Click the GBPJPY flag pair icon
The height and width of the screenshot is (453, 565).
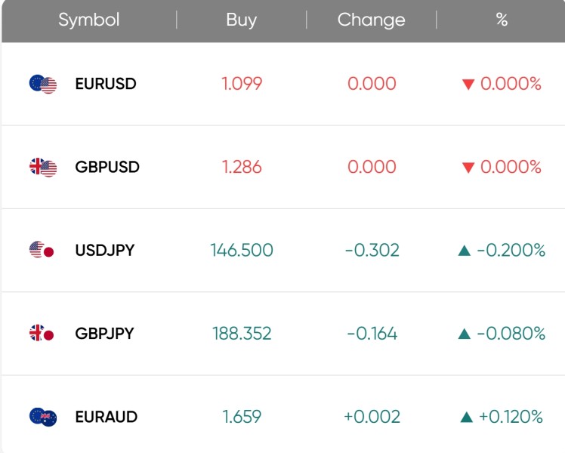(x=42, y=333)
